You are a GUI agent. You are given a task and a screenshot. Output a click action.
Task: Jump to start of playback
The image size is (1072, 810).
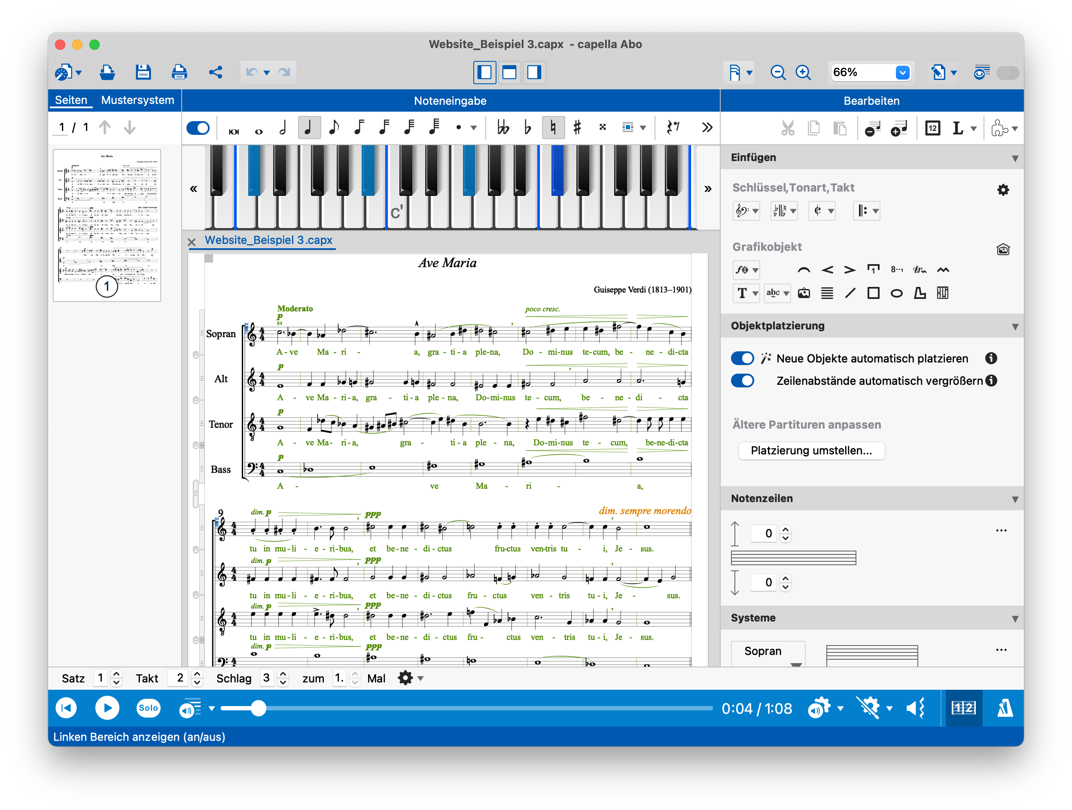(x=67, y=708)
